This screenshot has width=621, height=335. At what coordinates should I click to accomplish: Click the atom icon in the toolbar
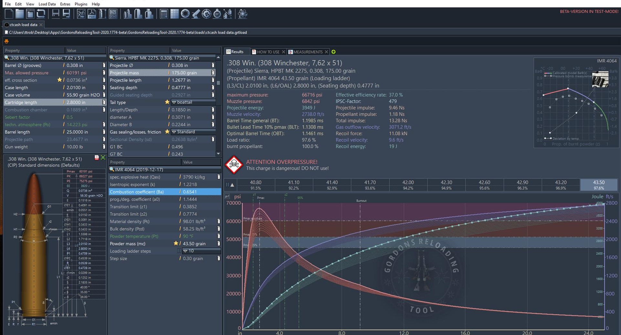pos(242,14)
